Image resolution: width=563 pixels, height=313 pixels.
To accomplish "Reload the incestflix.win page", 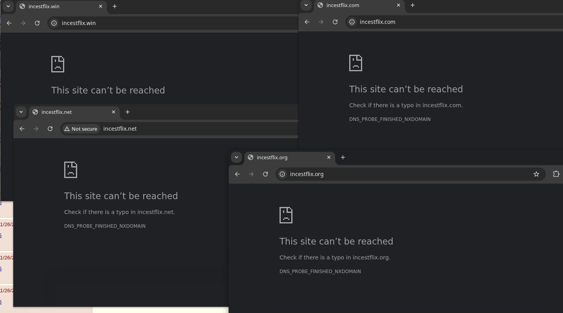I will tap(37, 23).
